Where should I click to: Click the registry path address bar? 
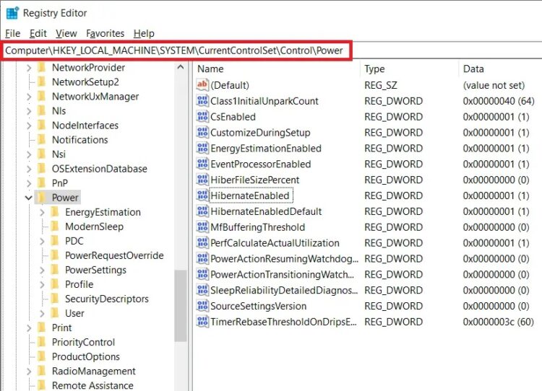click(271, 50)
